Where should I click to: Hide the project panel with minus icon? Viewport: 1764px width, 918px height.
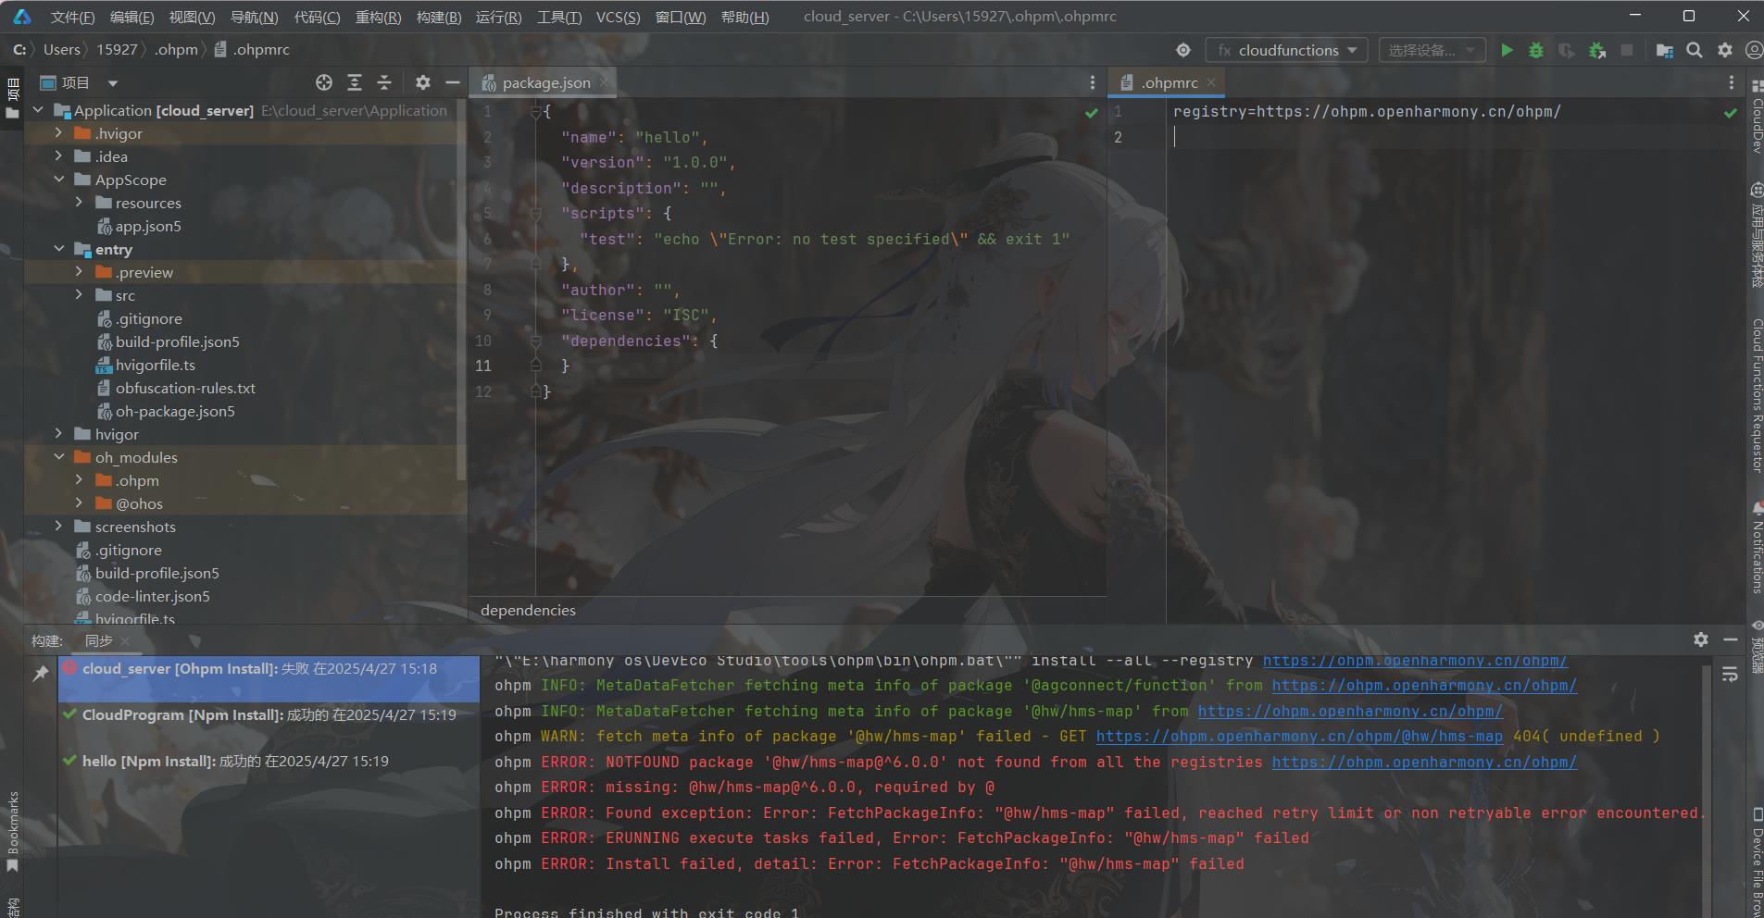tap(453, 82)
